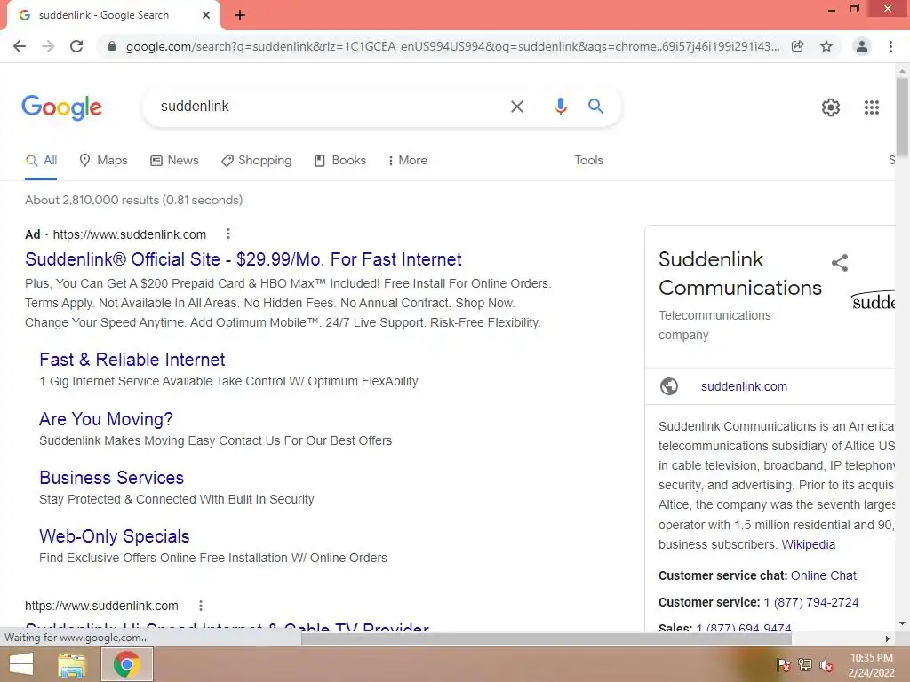Open the Business Services link
910x682 pixels.
click(111, 478)
